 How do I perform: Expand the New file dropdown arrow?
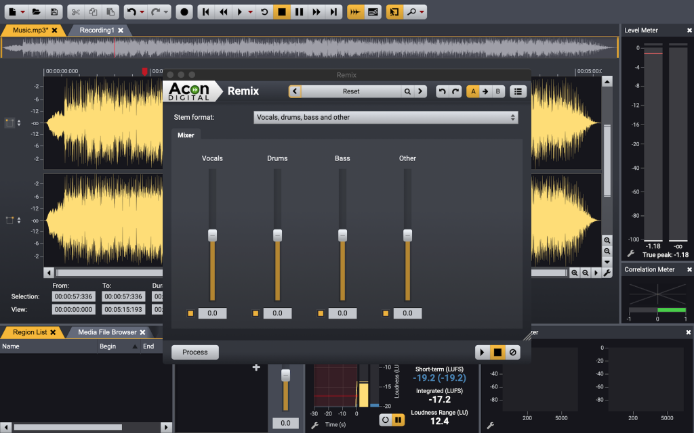click(x=23, y=12)
